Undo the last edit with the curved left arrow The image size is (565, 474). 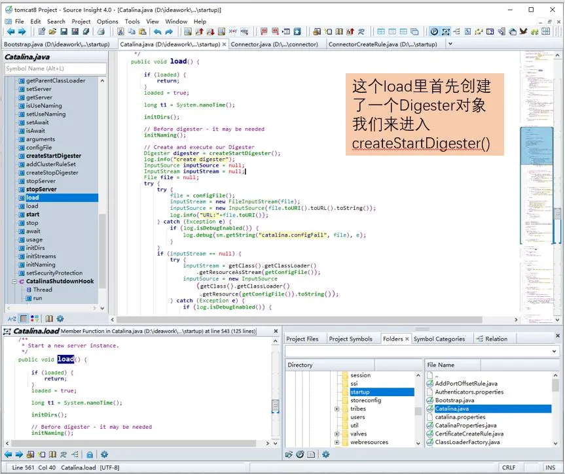(x=158, y=31)
